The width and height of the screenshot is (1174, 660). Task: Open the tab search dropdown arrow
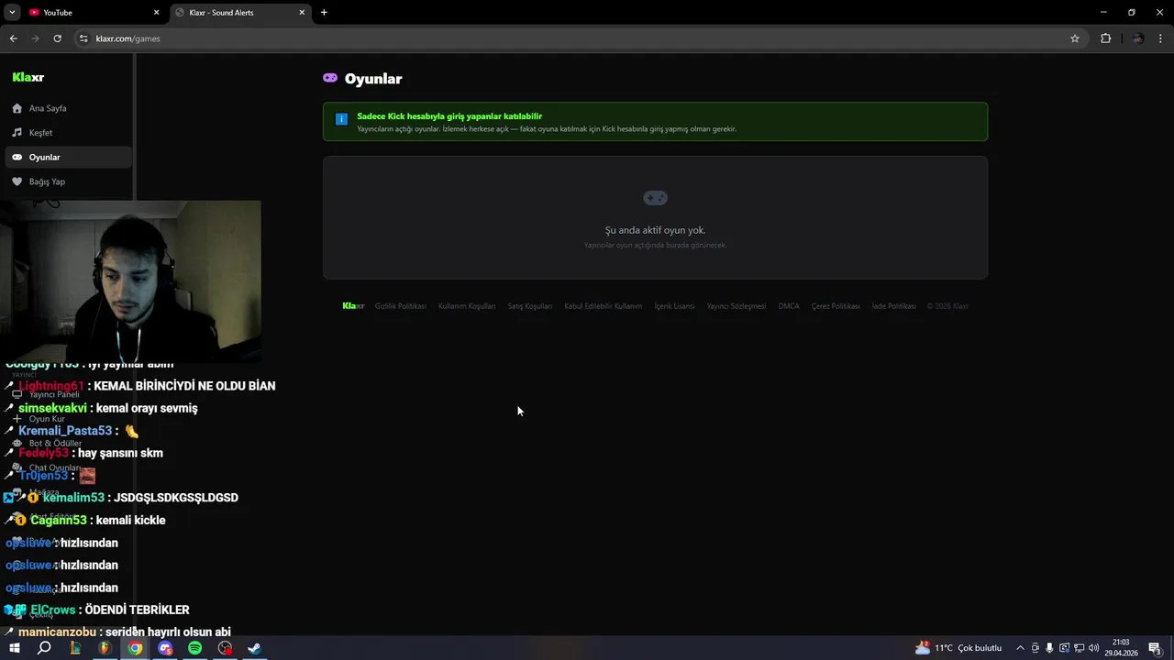[x=12, y=12]
